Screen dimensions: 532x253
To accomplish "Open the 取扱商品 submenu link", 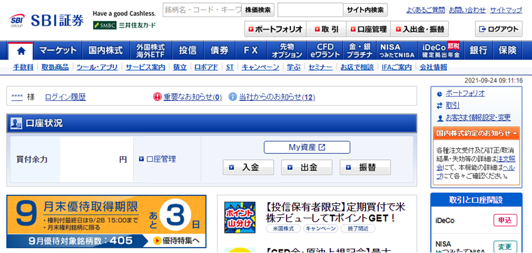I will pos(55,67).
